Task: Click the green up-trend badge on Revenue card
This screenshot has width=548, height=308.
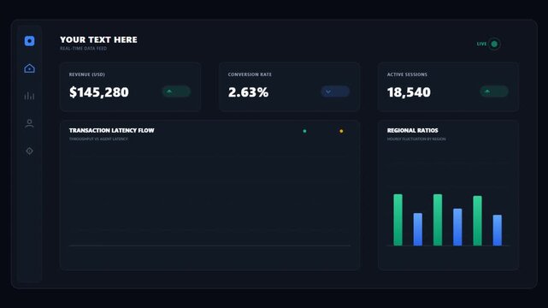Action: coord(176,92)
